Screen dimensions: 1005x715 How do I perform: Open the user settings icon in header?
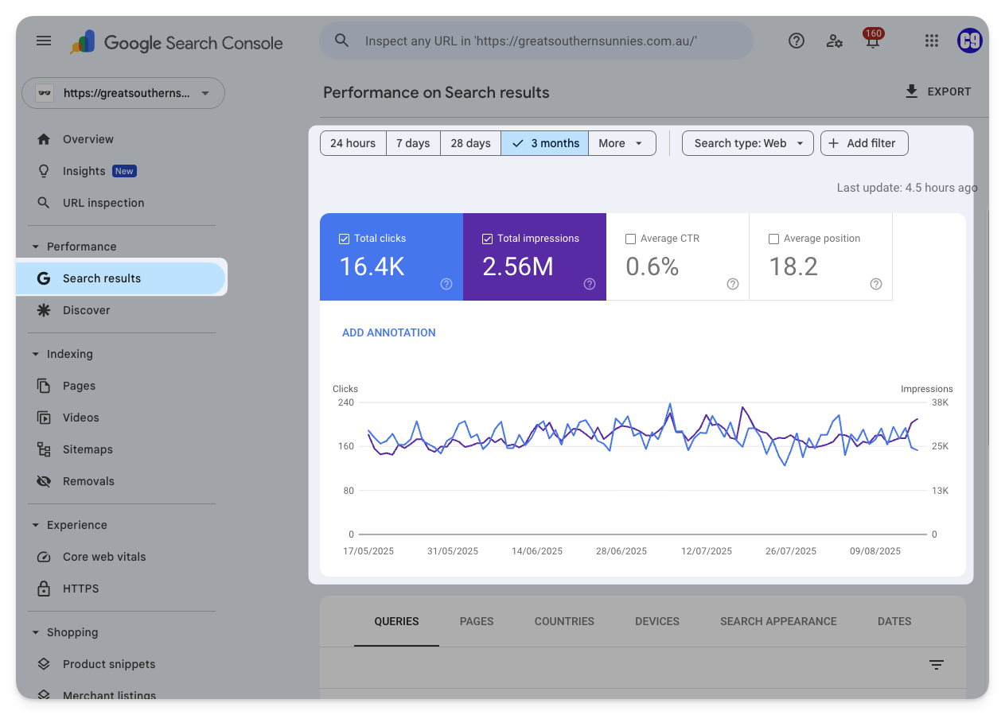click(834, 41)
